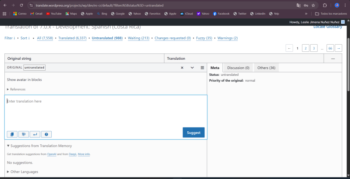The height and width of the screenshot is (179, 350).
Task: Close the translation editor with the X icon
Action: tap(182, 68)
